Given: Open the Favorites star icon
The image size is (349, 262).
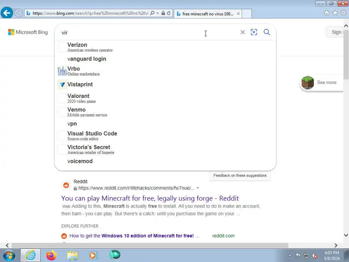Looking at the screenshot, I should 335,13.
